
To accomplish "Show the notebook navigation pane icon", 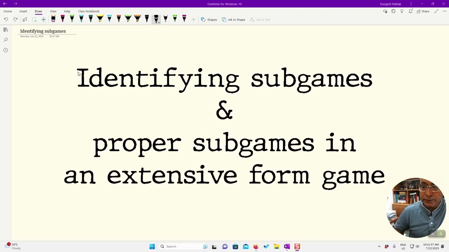I will (x=6, y=30).
